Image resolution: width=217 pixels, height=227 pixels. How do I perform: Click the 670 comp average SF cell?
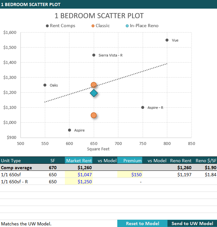click(53, 168)
